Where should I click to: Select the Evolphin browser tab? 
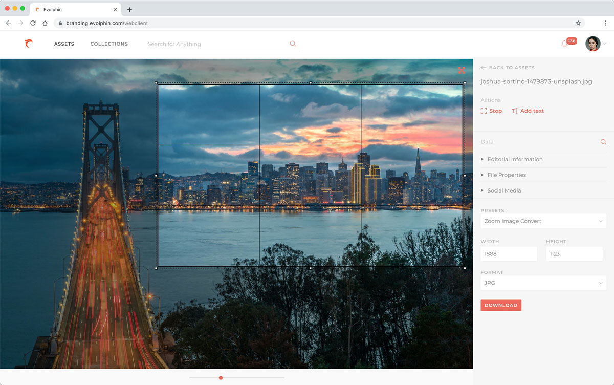pos(75,10)
